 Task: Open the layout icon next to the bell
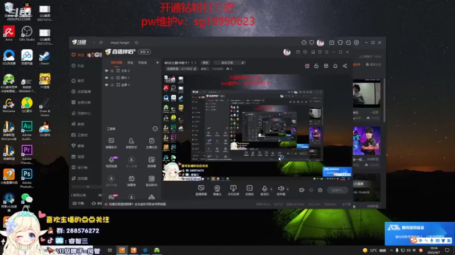(326, 66)
